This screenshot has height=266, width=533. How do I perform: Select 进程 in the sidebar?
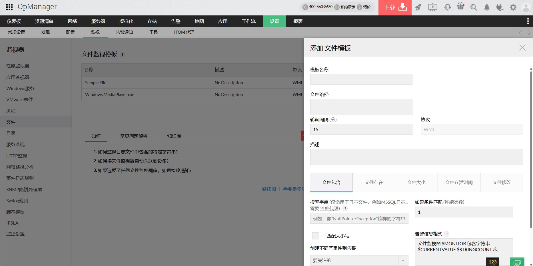point(11,111)
